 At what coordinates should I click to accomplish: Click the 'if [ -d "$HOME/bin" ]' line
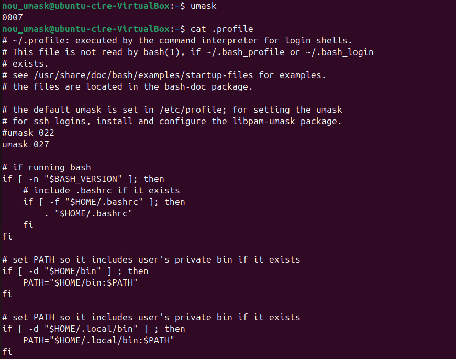point(75,271)
